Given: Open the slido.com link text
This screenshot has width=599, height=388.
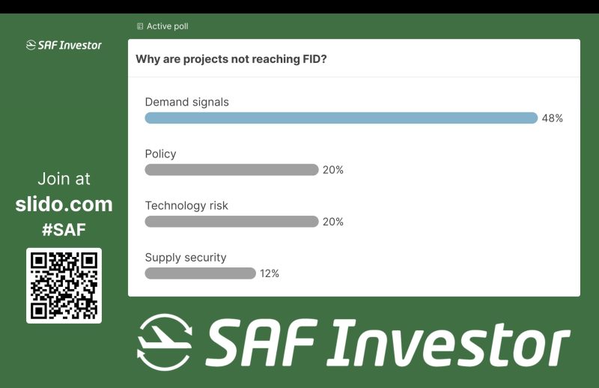Looking at the screenshot, I should click(x=64, y=204).
